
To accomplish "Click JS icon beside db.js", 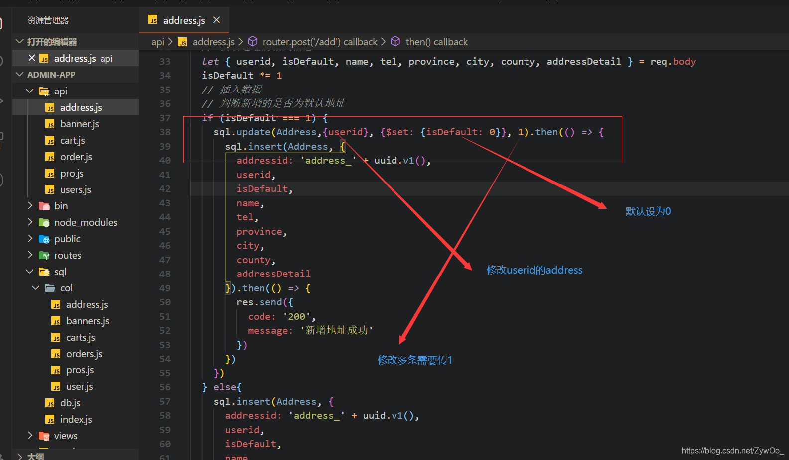I will (x=50, y=403).
